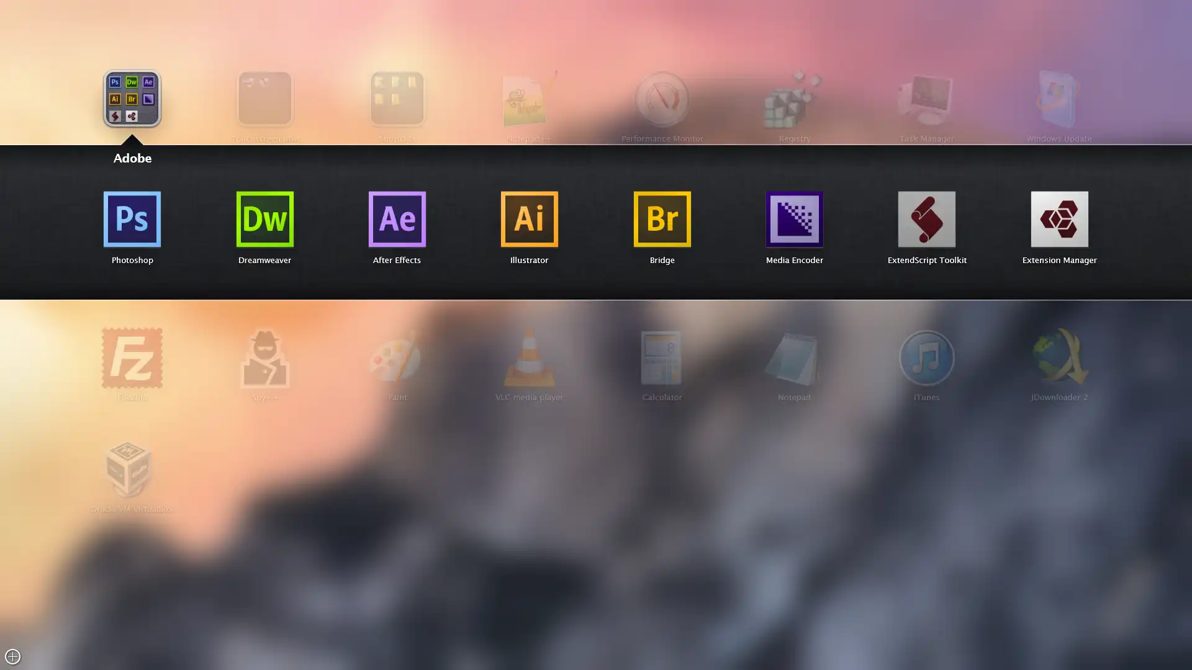This screenshot has height=670, width=1192.
Task: Open iTunes application
Action: click(926, 357)
